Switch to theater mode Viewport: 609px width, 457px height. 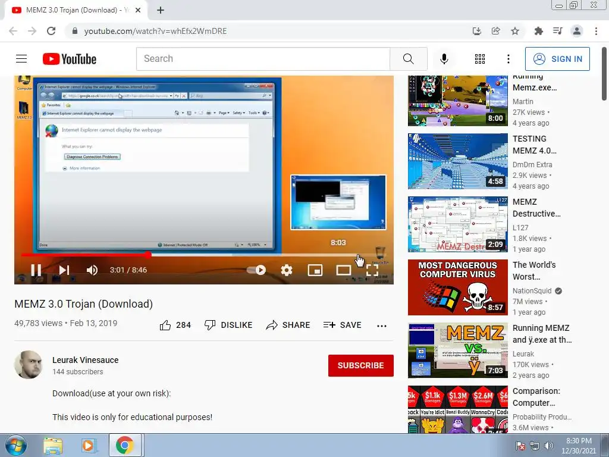tap(343, 270)
